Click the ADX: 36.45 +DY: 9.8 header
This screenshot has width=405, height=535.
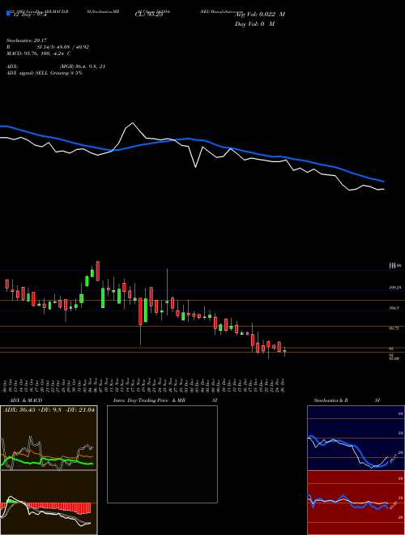tap(49, 410)
